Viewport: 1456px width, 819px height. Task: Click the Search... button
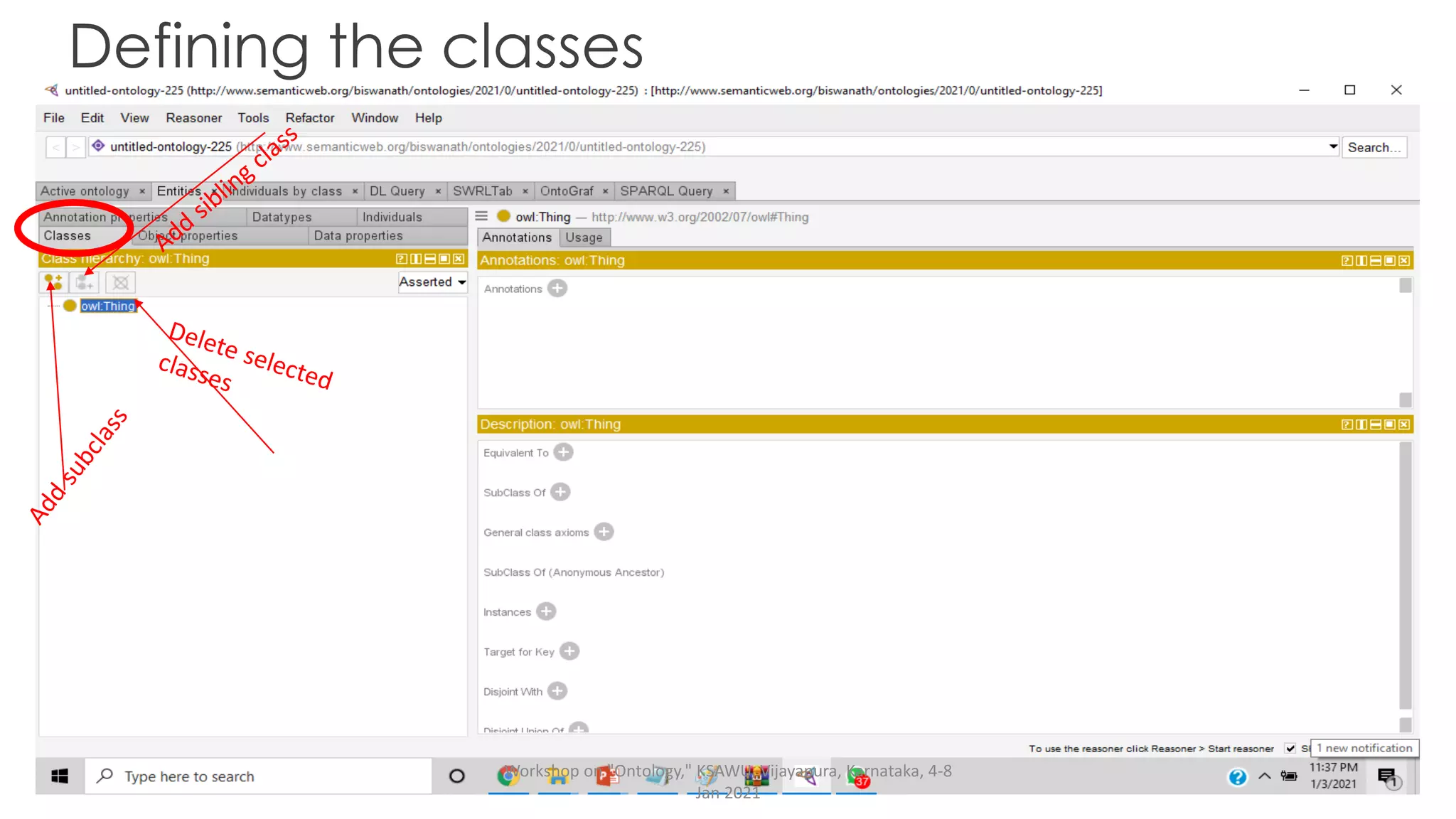[x=1374, y=147]
